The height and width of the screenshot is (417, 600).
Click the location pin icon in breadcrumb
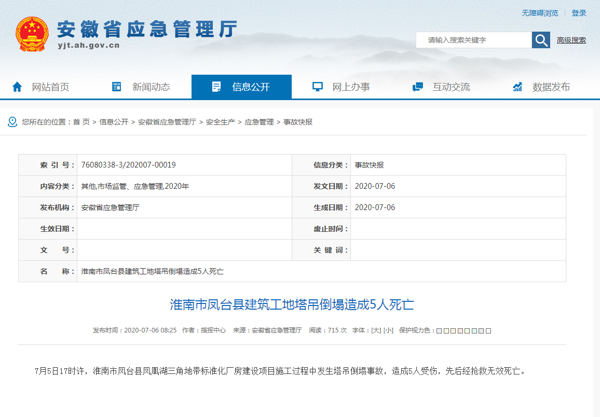(x=12, y=122)
